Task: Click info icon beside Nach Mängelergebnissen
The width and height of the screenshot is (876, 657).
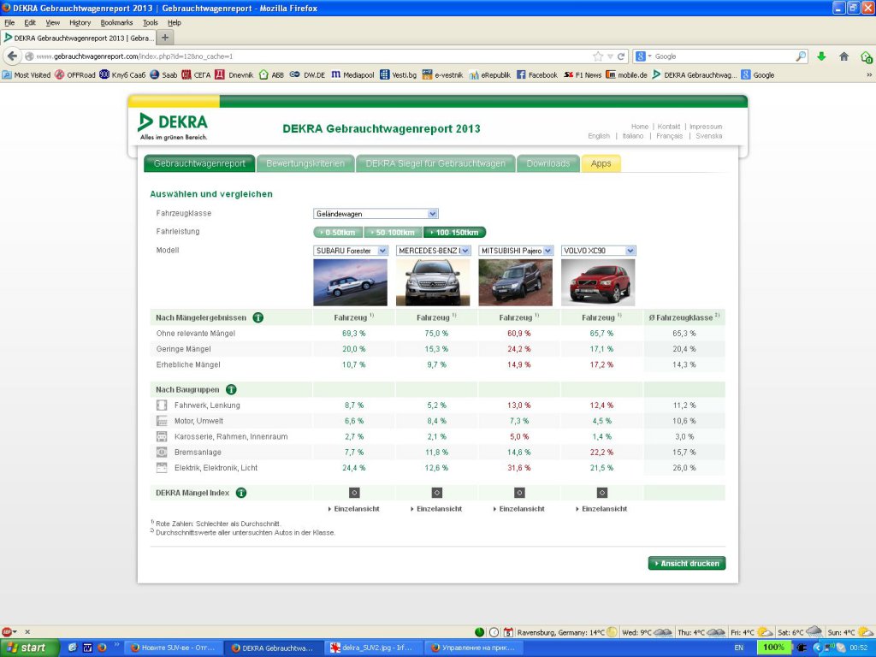Action: (257, 317)
